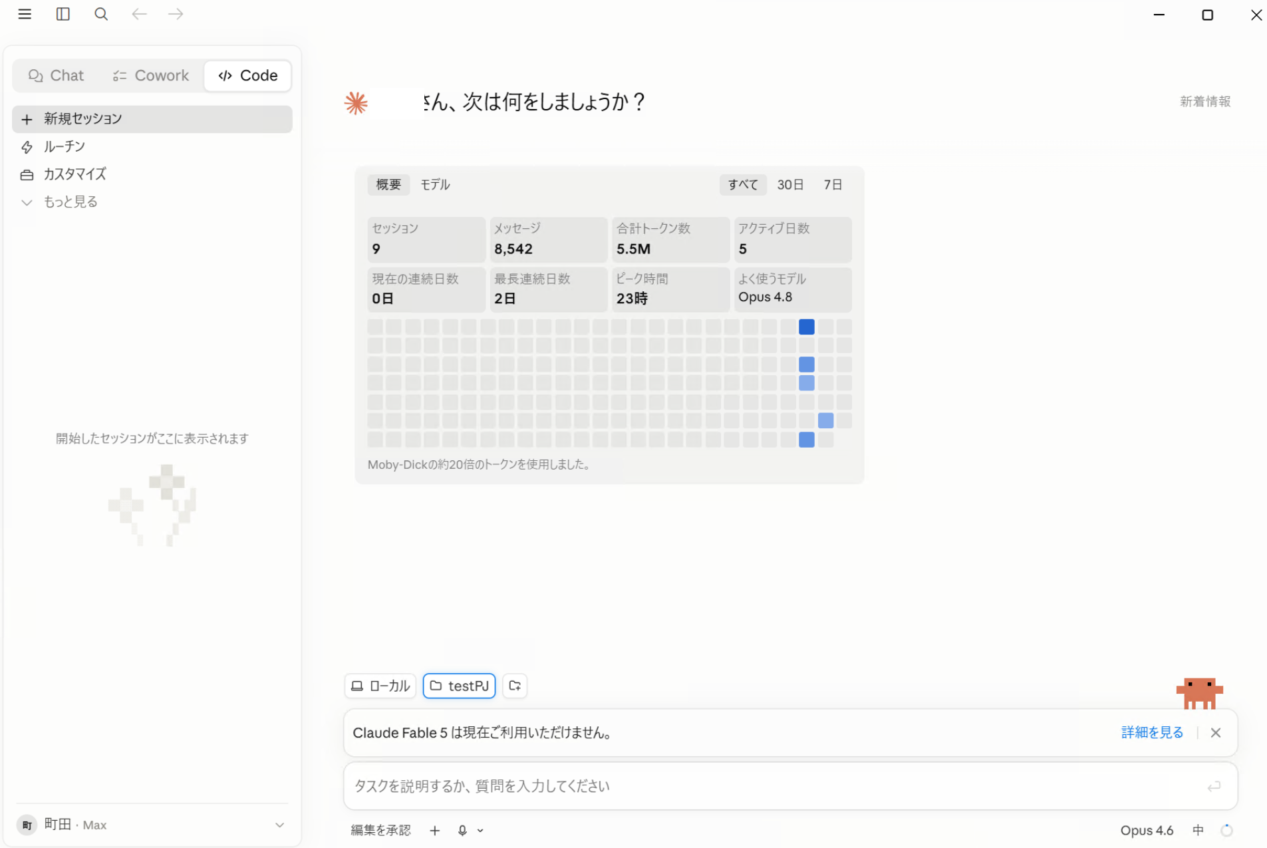Click the Moby-Dick token usage note
This screenshot has height=848, width=1267.
tap(480, 465)
